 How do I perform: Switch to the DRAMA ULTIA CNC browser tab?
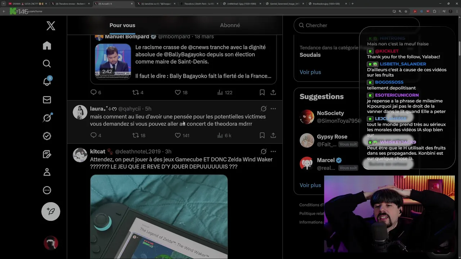coord(27,4)
